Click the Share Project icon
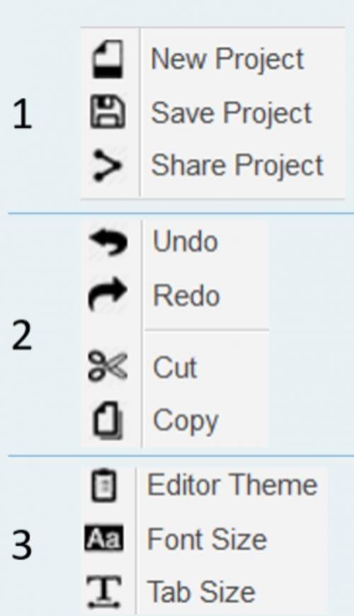This screenshot has height=616, width=354. pos(106,166)
